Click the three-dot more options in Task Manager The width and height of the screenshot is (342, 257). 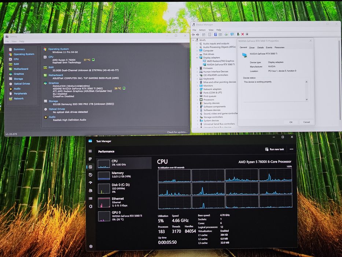click(x=291, y=149)
